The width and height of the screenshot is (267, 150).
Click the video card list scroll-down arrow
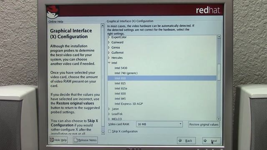click(219, 119)
